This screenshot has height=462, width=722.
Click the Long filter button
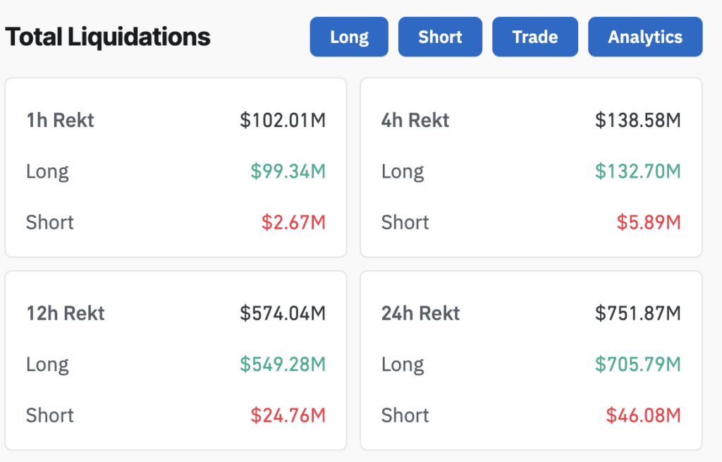[348, 37]
